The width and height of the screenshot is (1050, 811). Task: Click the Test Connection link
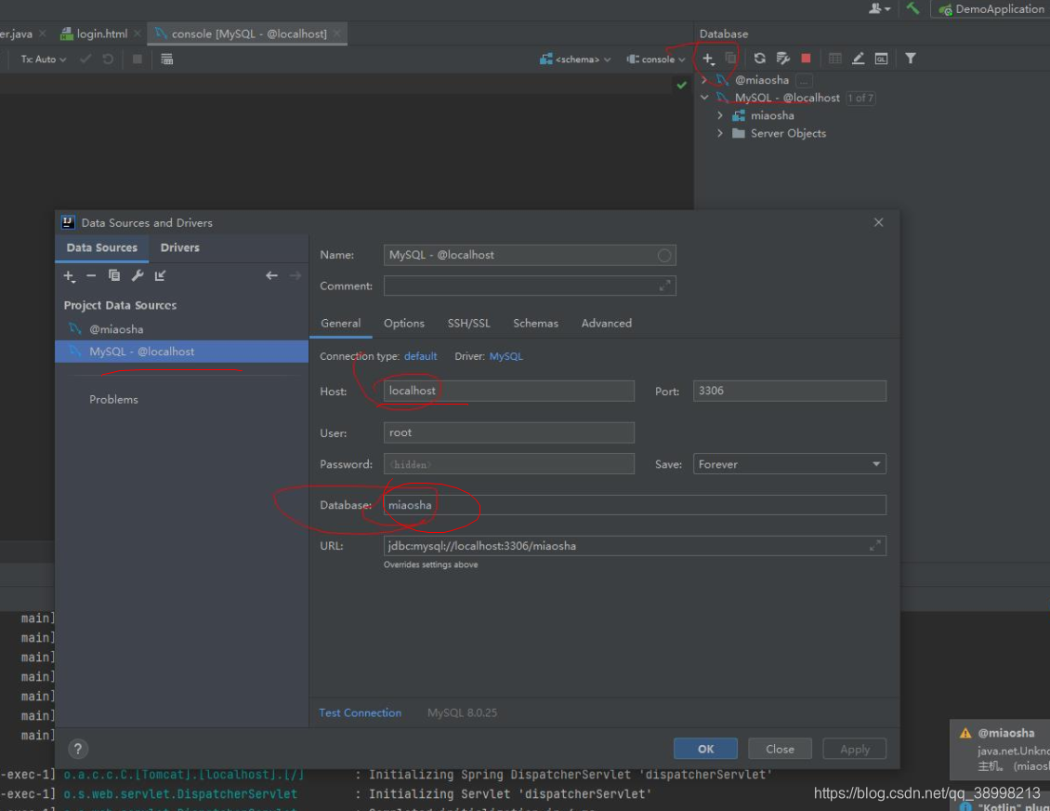click(361, 713)
